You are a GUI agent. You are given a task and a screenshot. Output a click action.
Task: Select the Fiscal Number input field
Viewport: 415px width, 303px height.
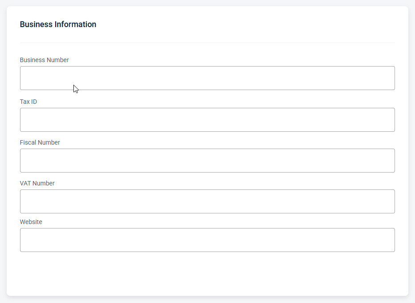[x=207, y=161]
